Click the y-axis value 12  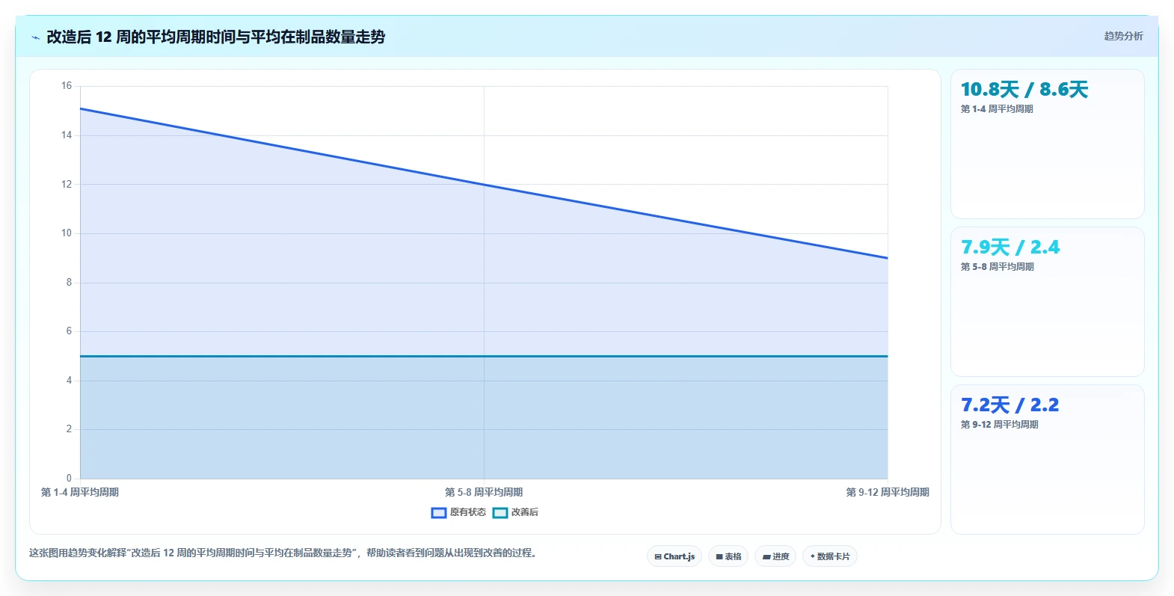tap(67, 184)
